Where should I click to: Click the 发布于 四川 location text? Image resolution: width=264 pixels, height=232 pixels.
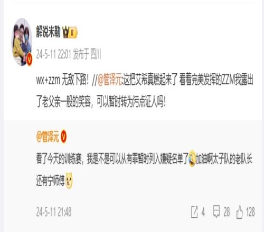pyautogui.click(x=87, y=54)
